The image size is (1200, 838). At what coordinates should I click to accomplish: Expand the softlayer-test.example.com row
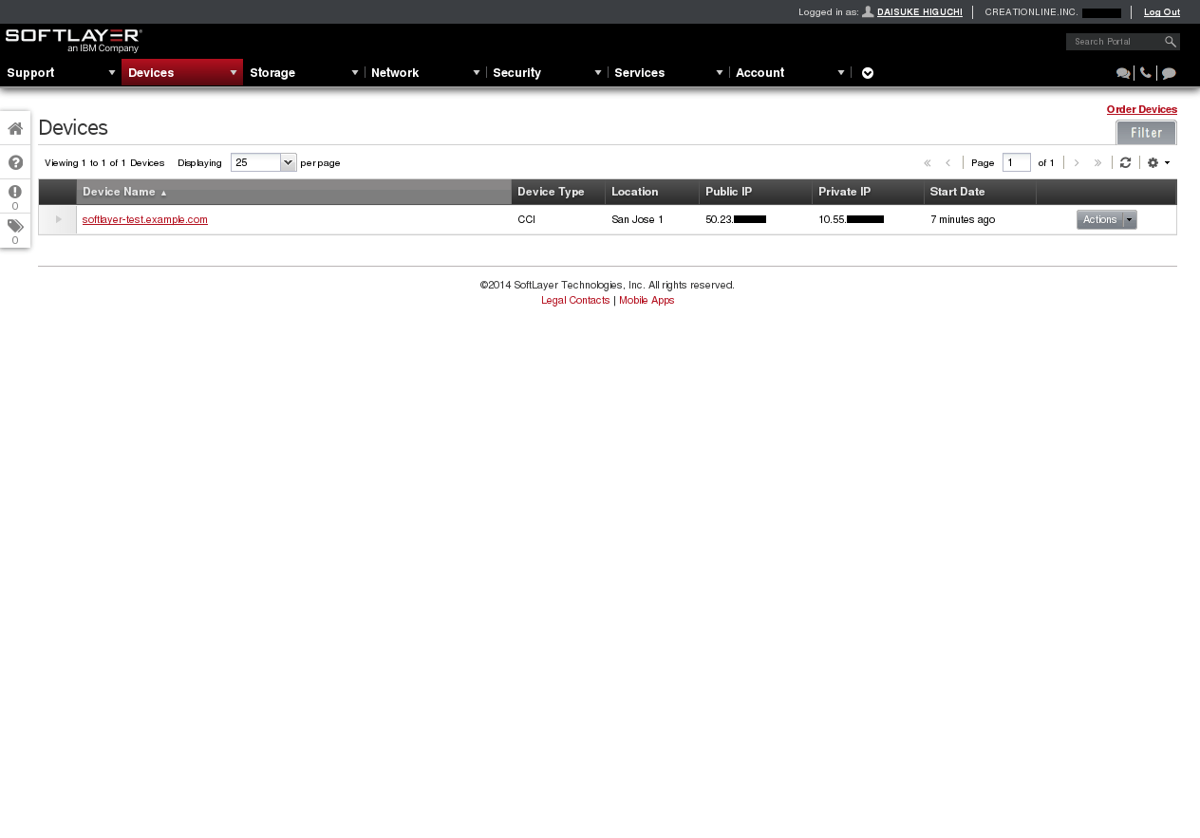(58, 219)
